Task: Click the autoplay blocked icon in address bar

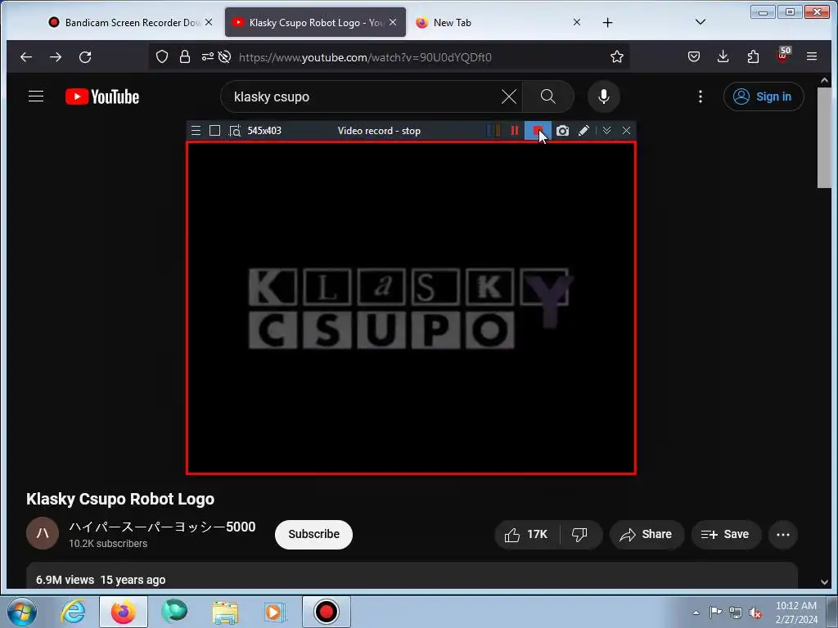Action: click(225, 57)
